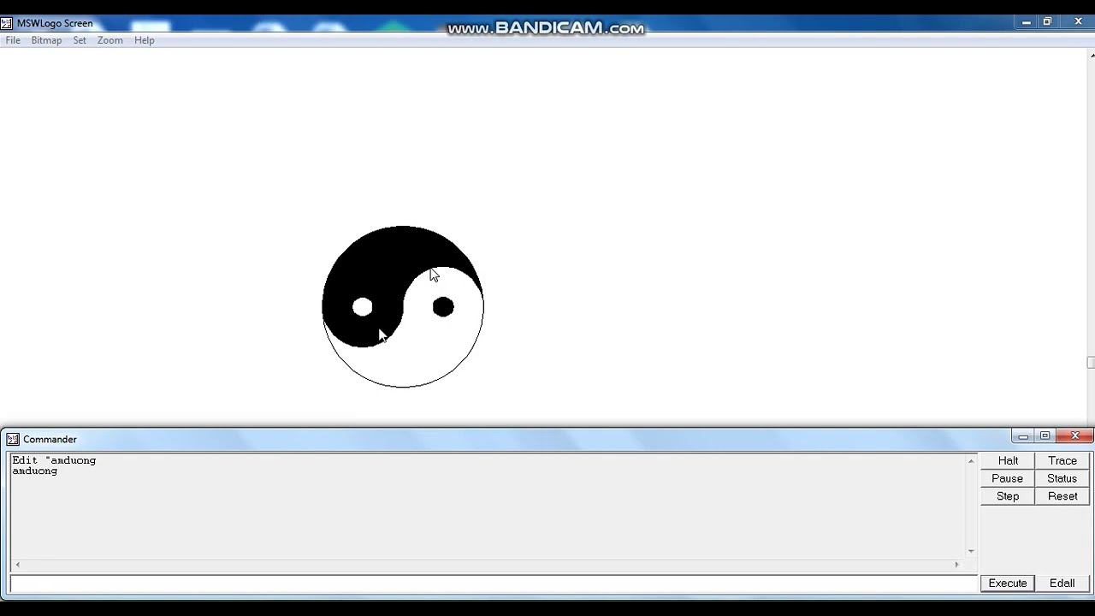Click the Step button
Viewport: 1095px width, 616px height.
[x=1008, y=496]
